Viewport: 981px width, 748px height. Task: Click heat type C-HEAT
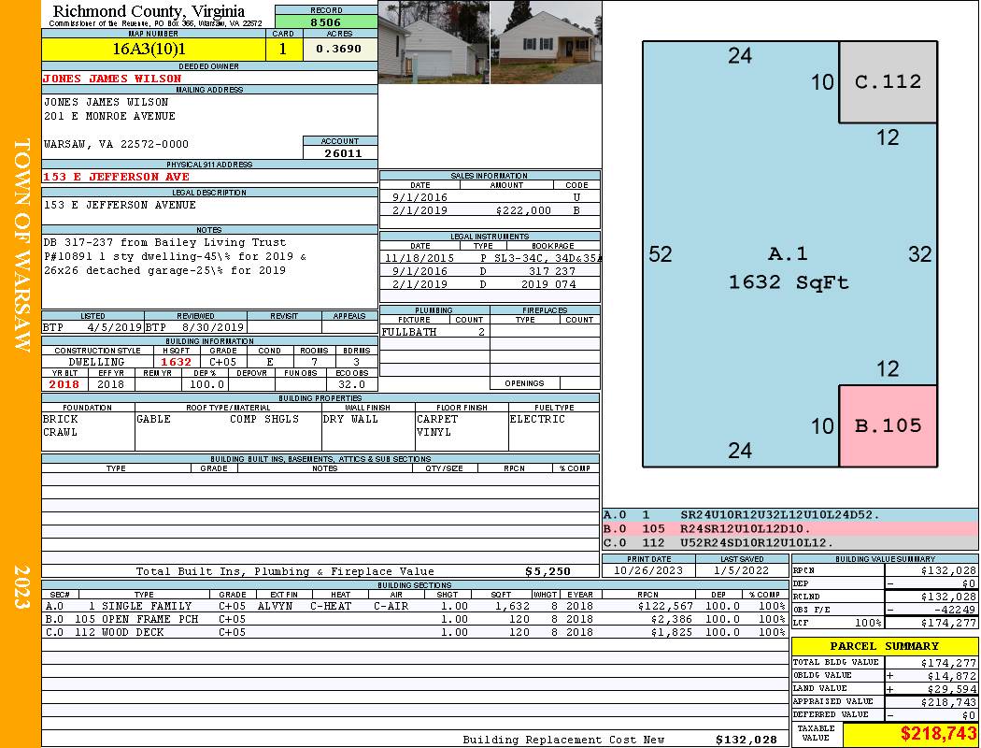331,606
